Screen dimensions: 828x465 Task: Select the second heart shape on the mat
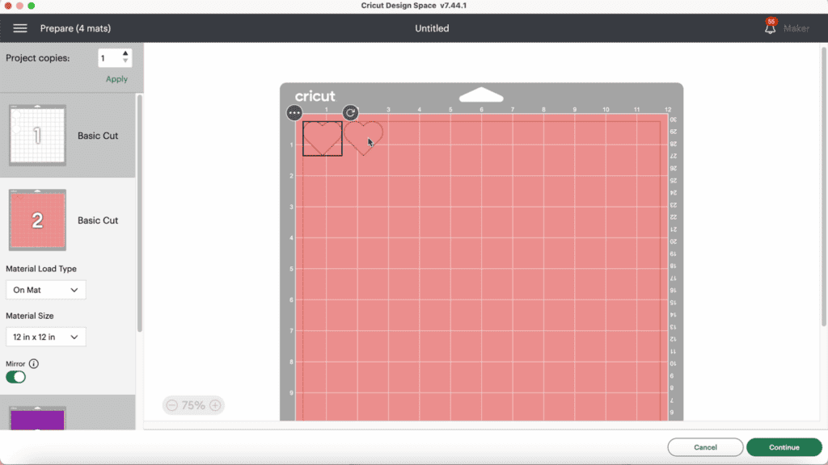click(x=363, y=139)
